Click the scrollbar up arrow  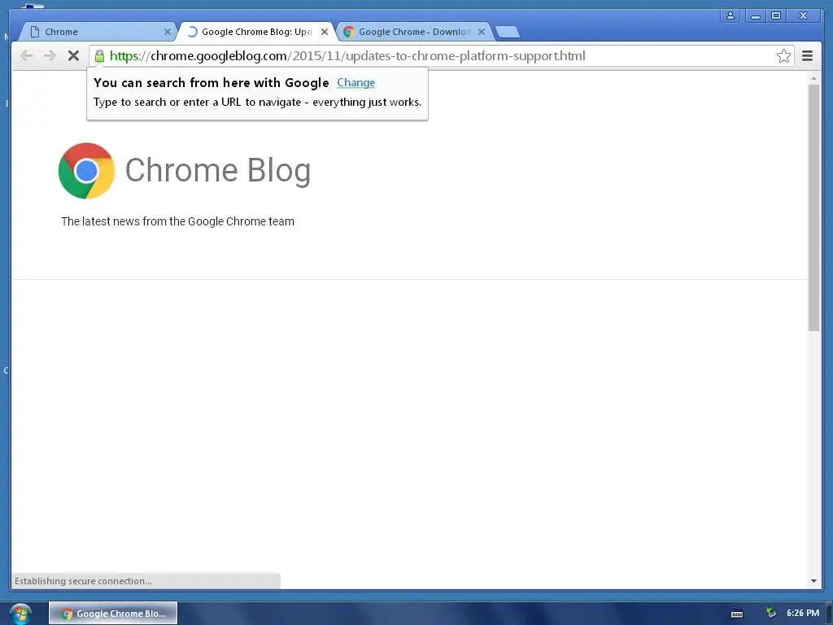pyautogui.click(x=813, y=78)
